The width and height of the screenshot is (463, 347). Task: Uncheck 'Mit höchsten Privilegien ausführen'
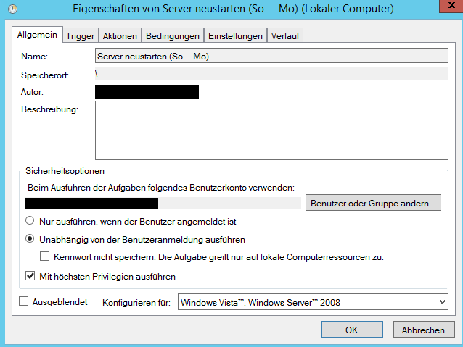tap(30, 276)
